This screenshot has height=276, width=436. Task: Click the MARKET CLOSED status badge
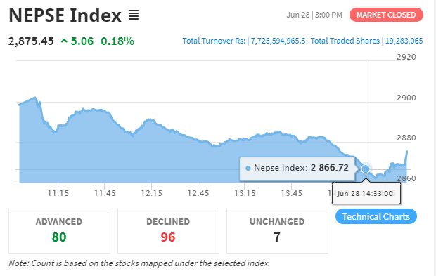click(386, 15)
